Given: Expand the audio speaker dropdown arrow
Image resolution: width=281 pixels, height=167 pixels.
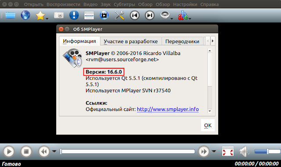Looking at the screenshot, I should pyautogui.click(x=172, y=18).
